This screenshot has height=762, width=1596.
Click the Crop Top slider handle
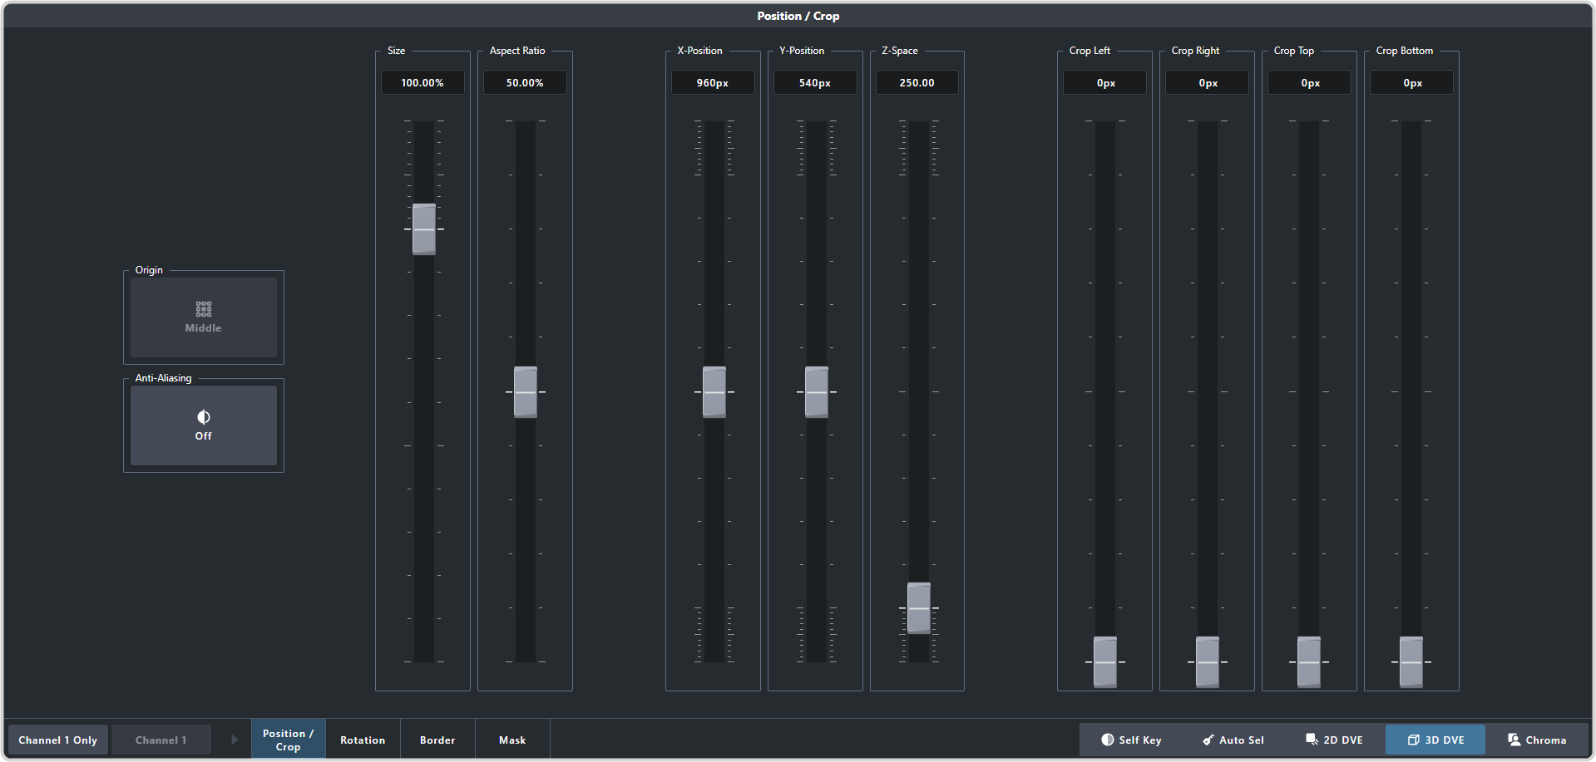click(x=1309, y=662)
